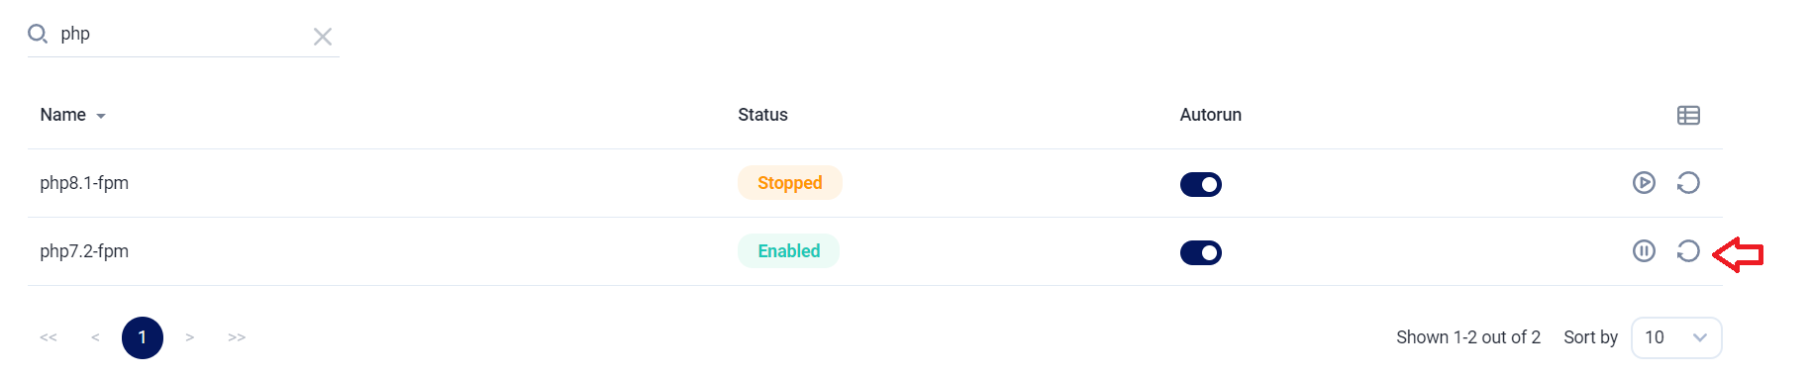Jump to last page of results
The height and width of the screenshot is (377, 1811).
[x=237, y=337]
